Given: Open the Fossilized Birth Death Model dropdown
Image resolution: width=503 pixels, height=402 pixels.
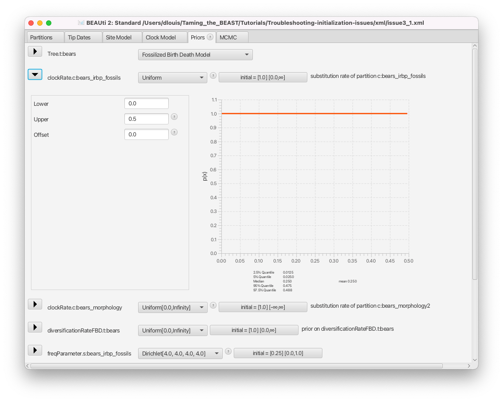Looking at the screenshot, I should (195, 54).
